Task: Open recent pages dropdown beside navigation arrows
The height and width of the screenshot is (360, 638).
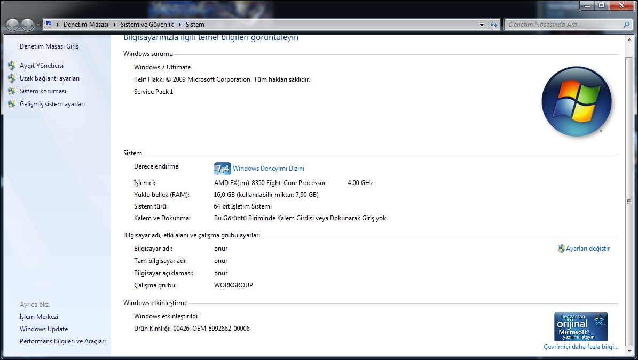Action: point(38,25)
